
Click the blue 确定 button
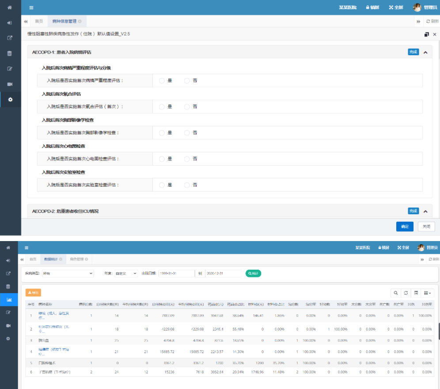pos(405,227)
